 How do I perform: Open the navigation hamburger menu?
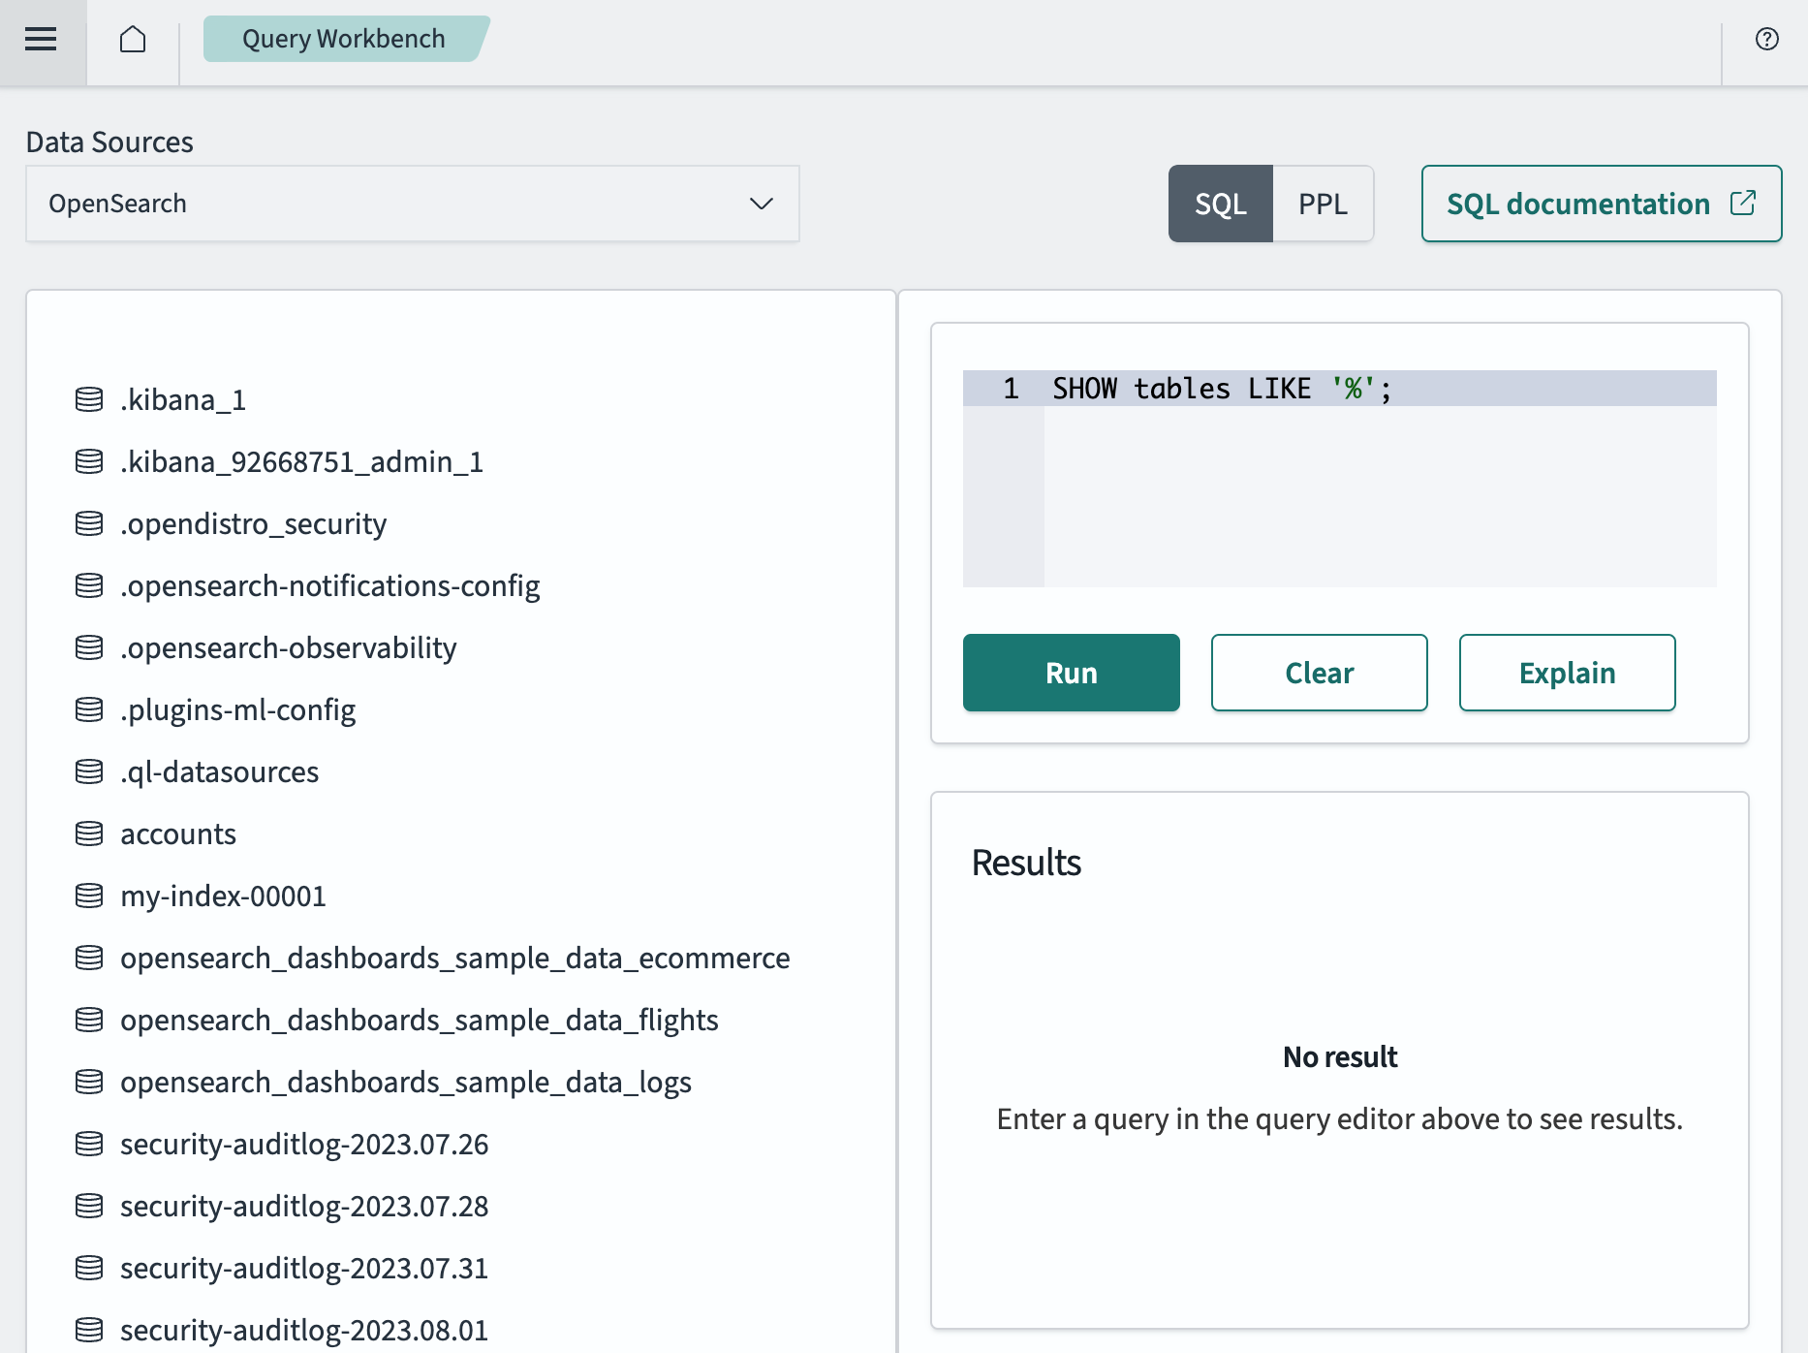pos(41,39)
